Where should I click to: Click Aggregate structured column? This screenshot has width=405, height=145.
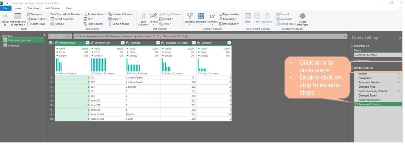tap(284, 19)
